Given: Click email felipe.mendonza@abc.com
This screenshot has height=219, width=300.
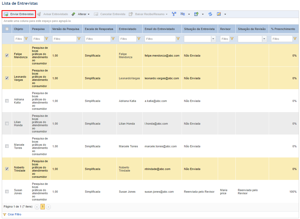Looking at the screenshot, I should coord(162,56).
